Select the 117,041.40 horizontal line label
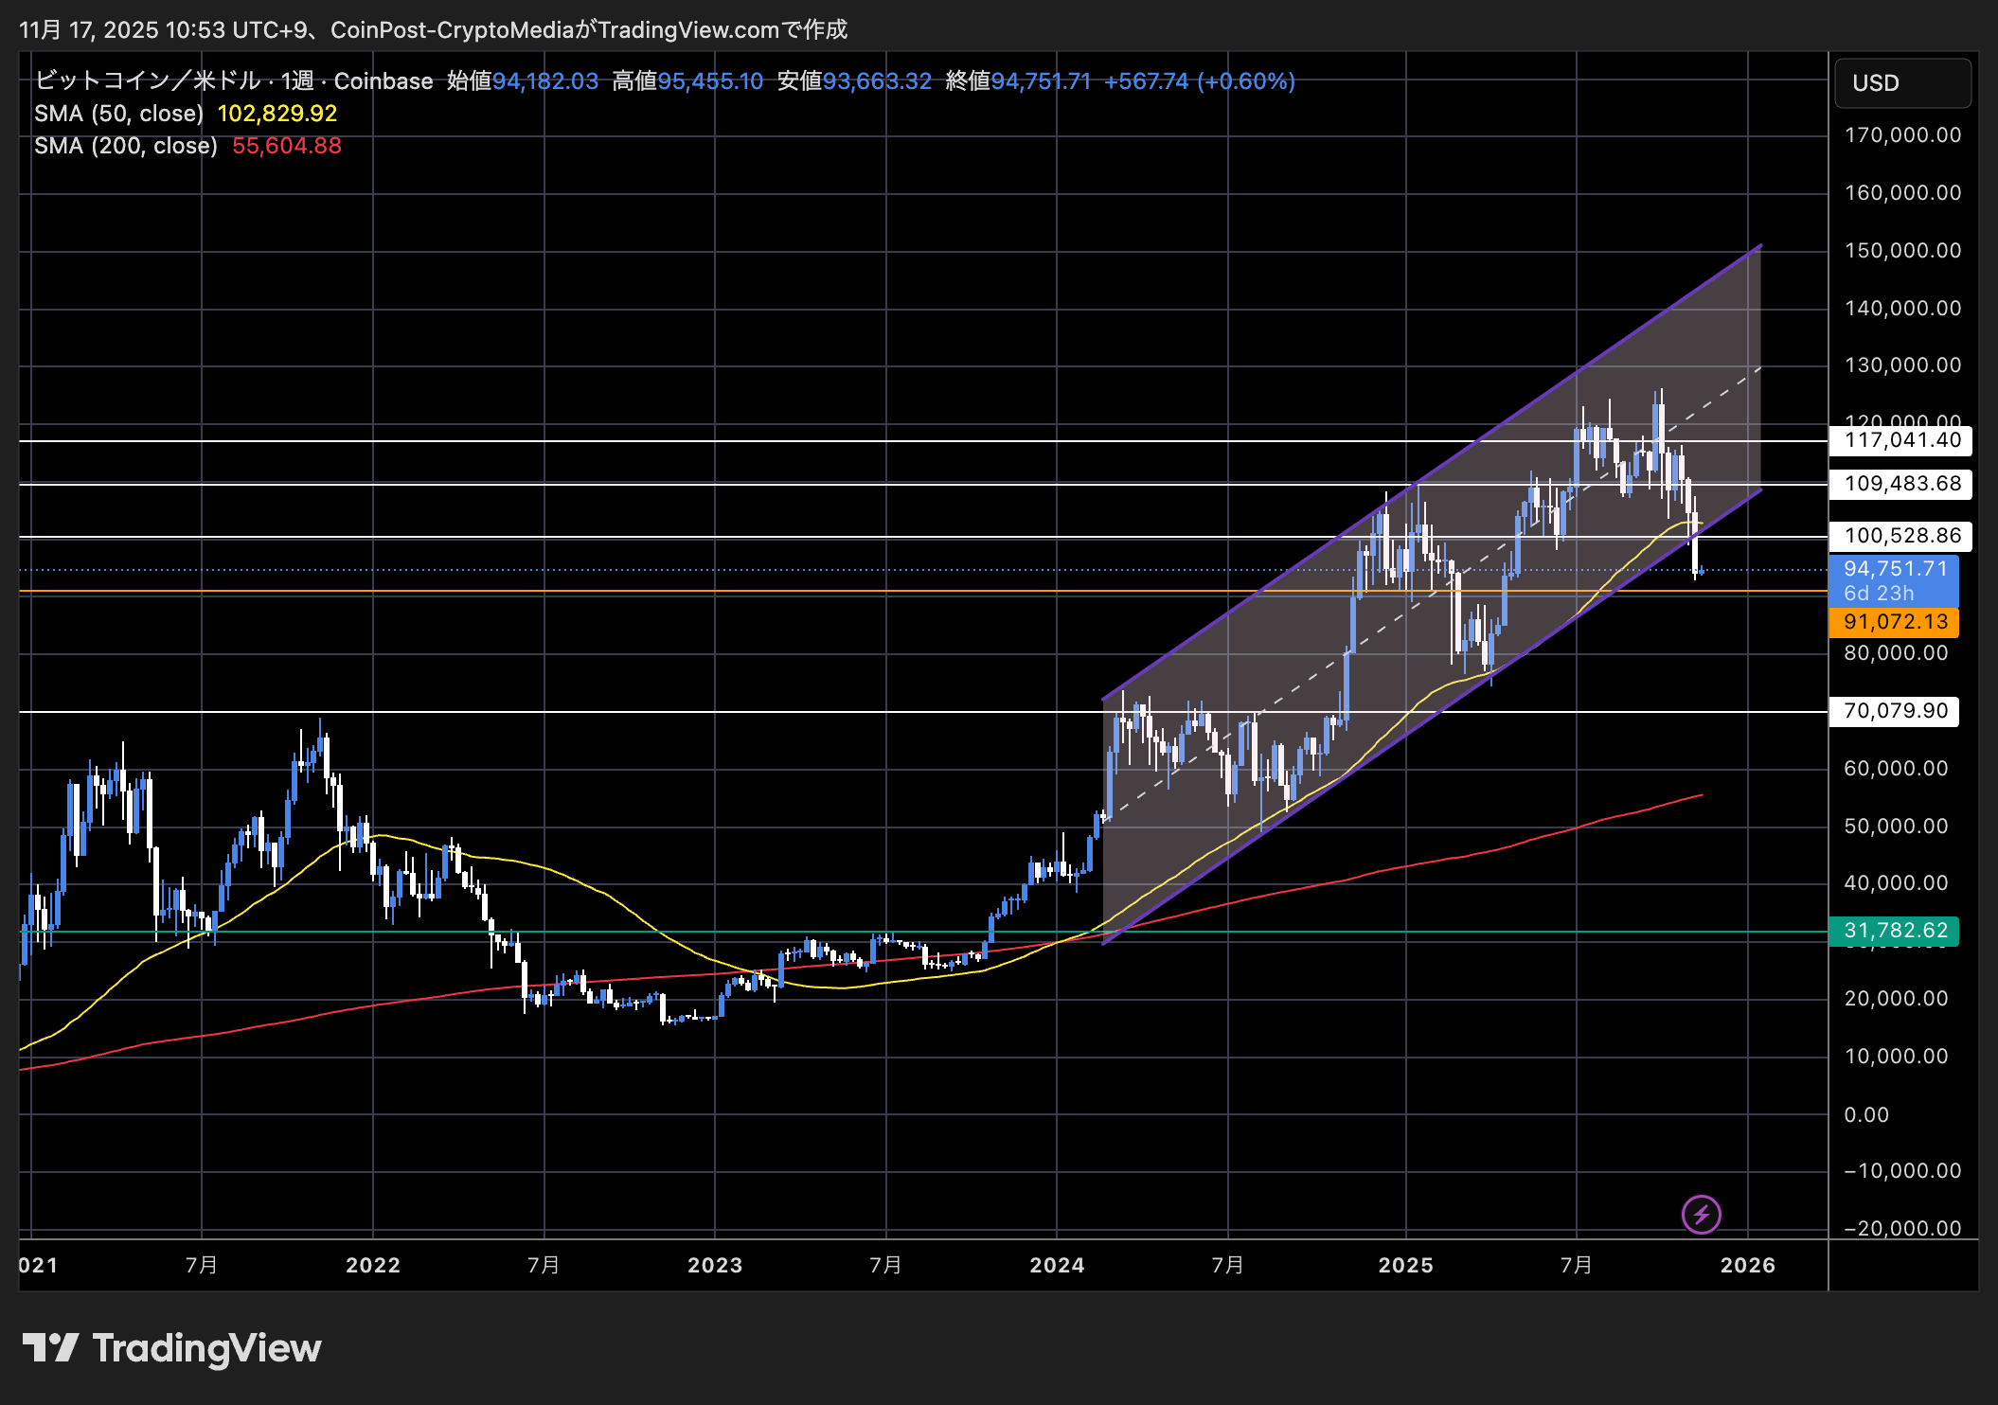 [x=1901, y=440]
